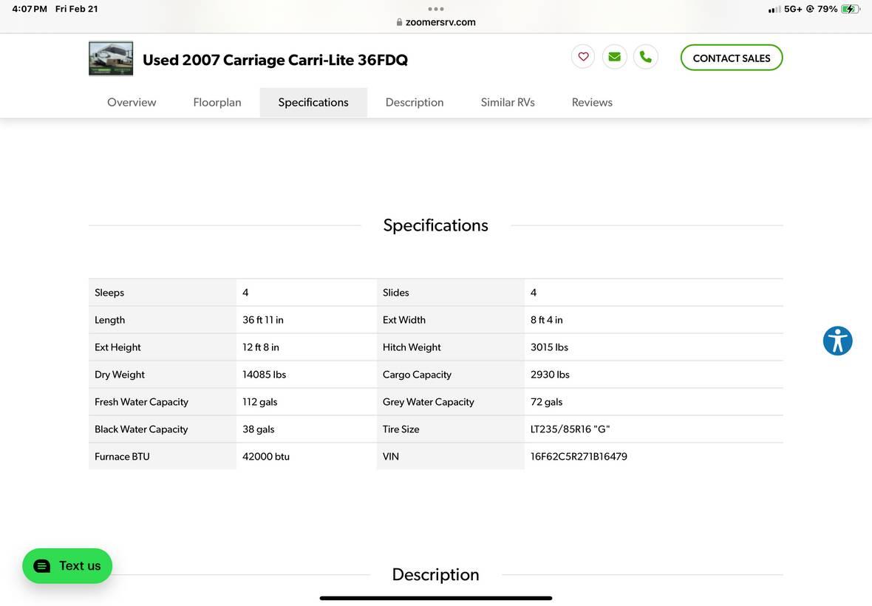Click the Grey Water Capacity label
The height and width of the screenshot is (606, 872).
click(x=428, y=402)
